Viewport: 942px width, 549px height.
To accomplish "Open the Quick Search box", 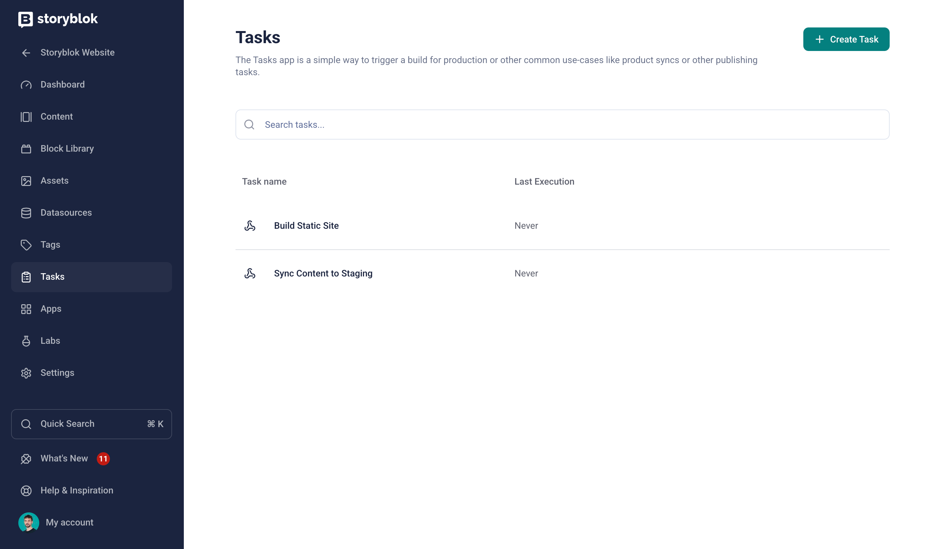I will pos(92,424).
